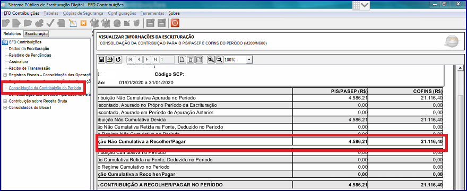Click the page number input field

pos(167,60)
